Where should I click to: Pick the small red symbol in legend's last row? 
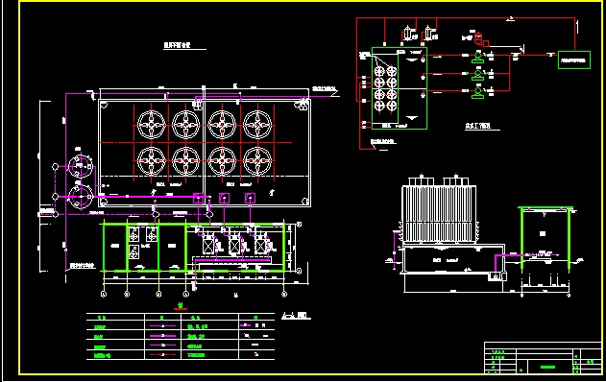[255, 354]
